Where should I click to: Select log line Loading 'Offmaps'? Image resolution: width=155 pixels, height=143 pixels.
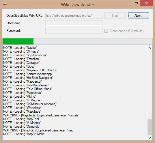21,51
